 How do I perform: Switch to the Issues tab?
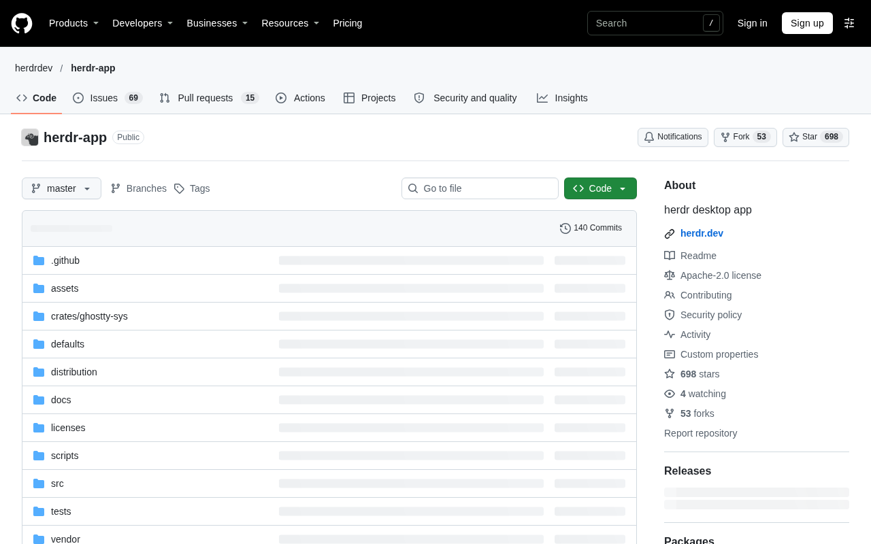pyautogui.click(x=108, y=98)
